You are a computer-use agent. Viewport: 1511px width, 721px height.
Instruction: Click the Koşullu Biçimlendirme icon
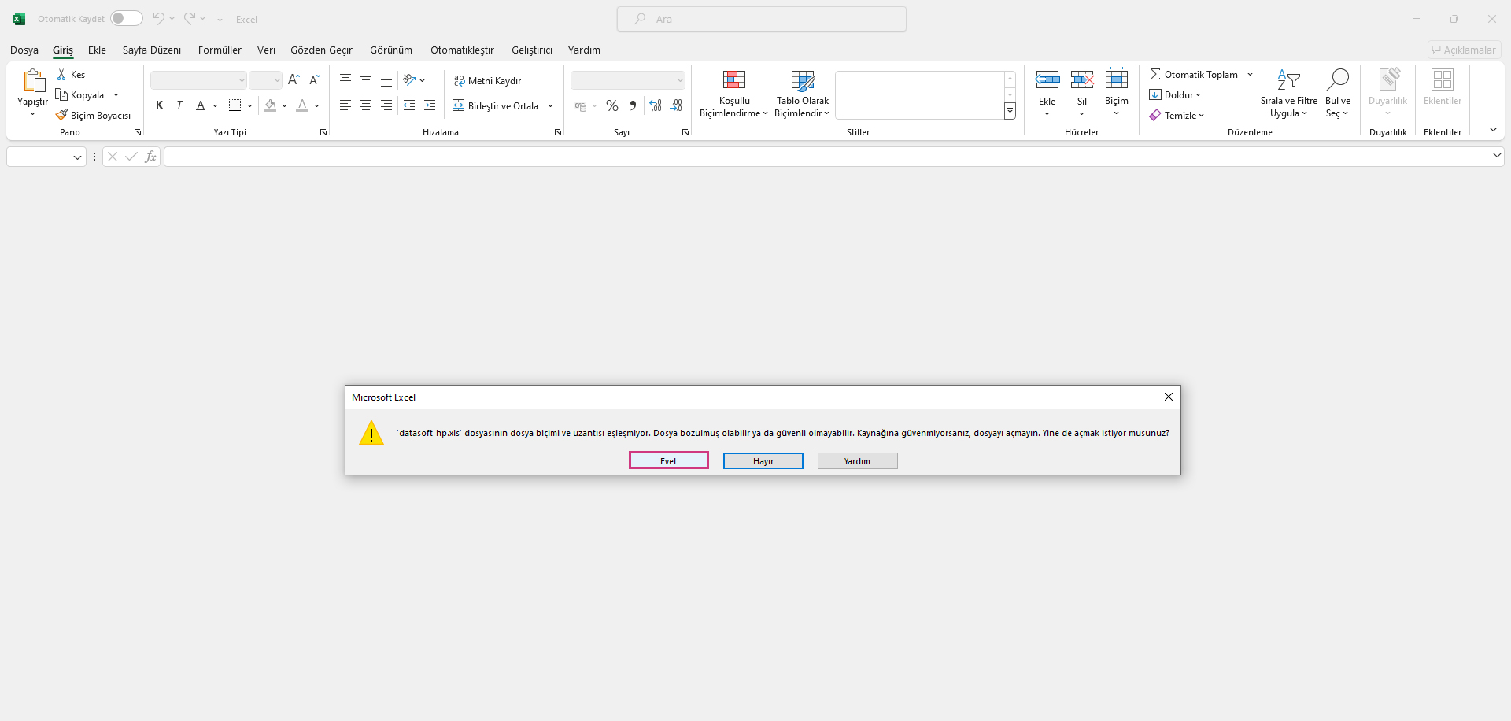[733, 79]
